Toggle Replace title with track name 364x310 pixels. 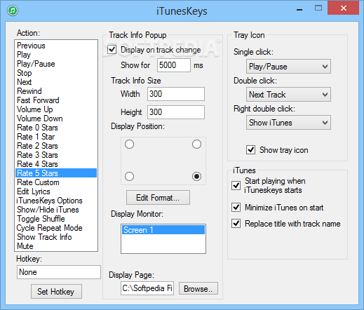point(236,224)
